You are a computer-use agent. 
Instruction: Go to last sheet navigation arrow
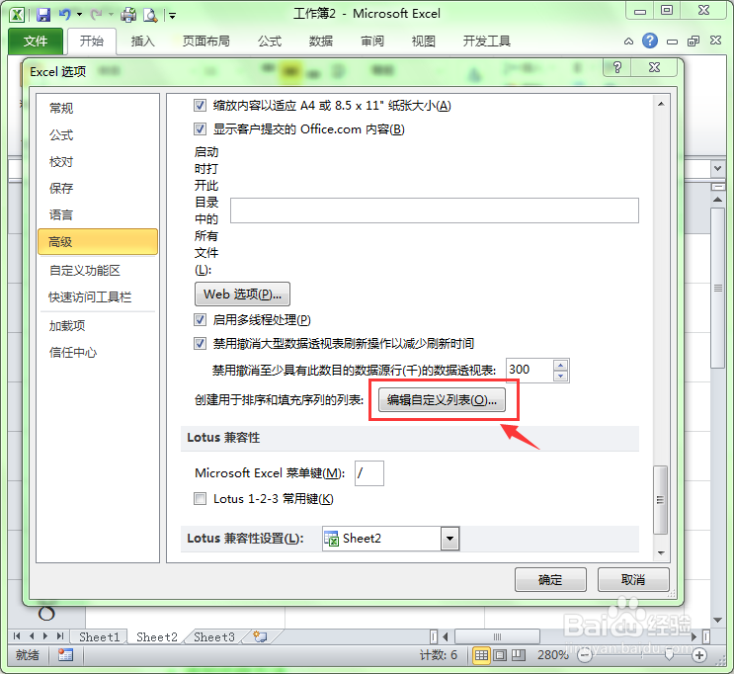60,636
